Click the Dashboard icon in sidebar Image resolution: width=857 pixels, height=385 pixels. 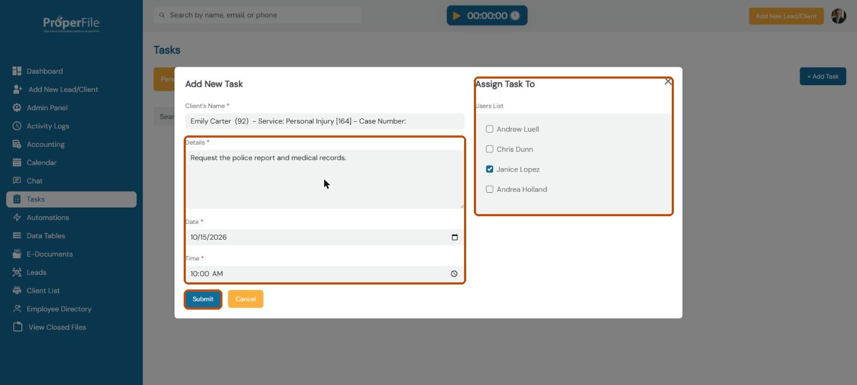(17, 71)
